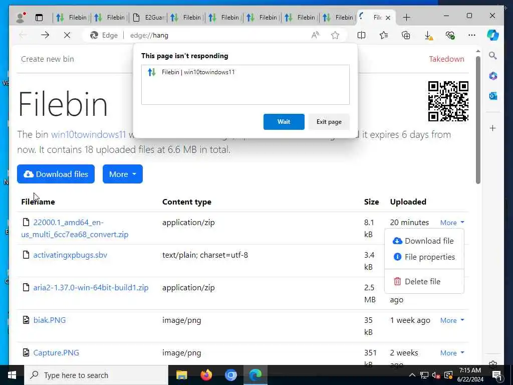Click the Takedown link
Viewport: 513px width, 385px height.
[x=446, y=59]
